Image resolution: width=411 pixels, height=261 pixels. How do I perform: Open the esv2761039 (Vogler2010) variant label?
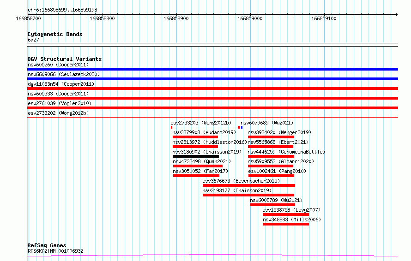pos(60,103)
